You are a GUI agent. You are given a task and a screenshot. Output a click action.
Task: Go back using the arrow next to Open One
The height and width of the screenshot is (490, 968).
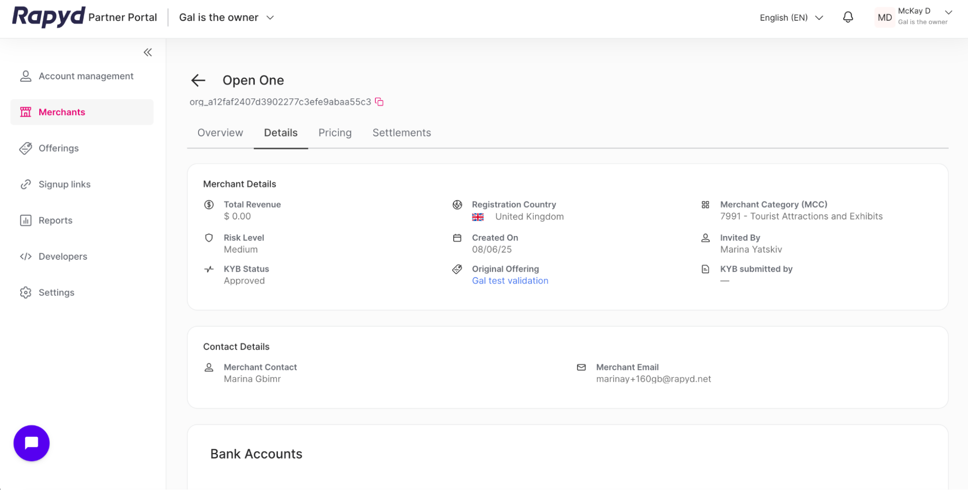[x=199, y=80]
